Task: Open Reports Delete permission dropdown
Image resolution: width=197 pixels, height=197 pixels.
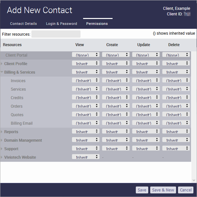Action: click(x=176, y=131)
